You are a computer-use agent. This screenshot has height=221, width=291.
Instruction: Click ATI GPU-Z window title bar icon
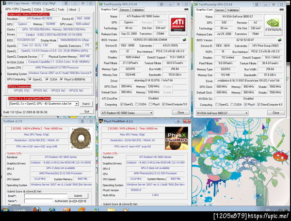point(101,4)
